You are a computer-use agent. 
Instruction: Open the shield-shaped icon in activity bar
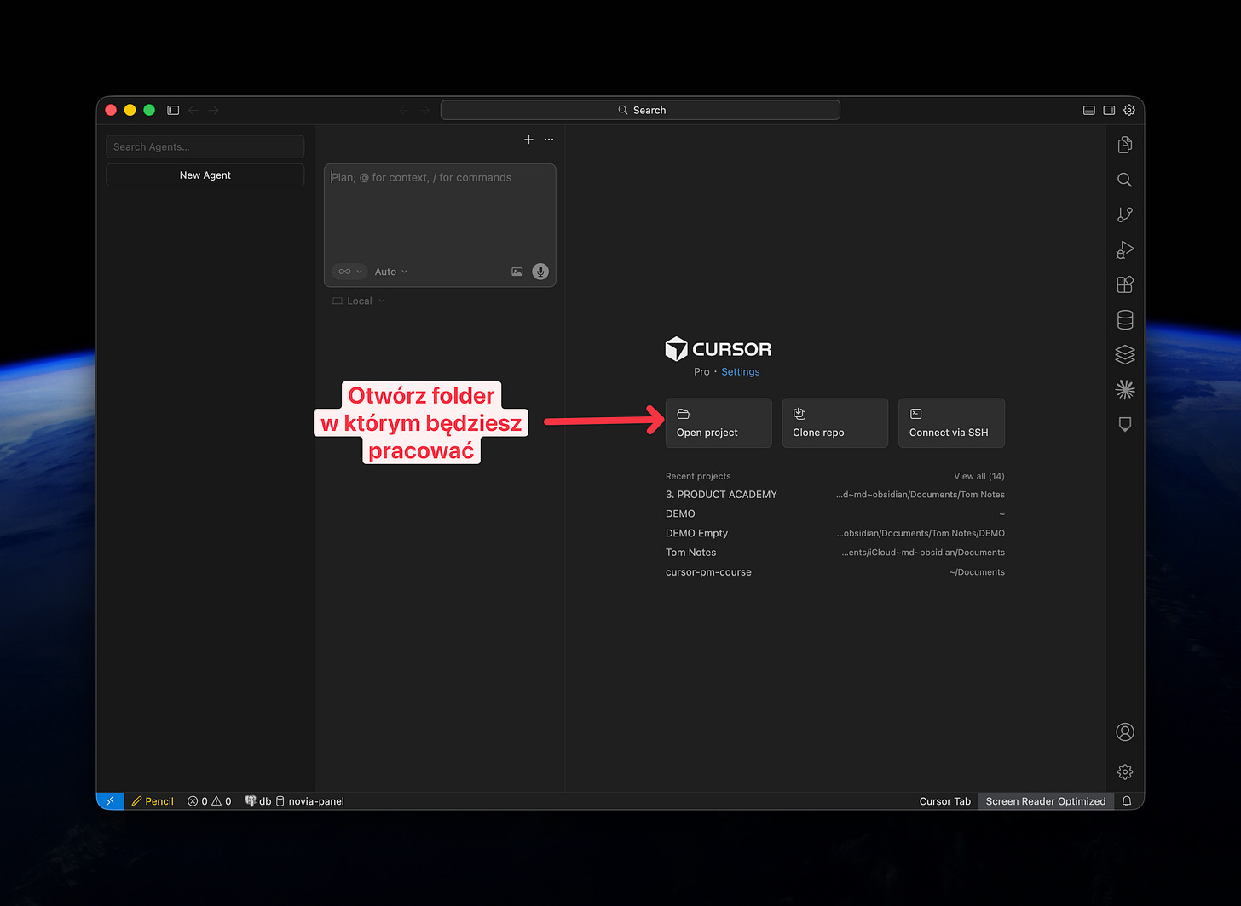(1125, 424)
